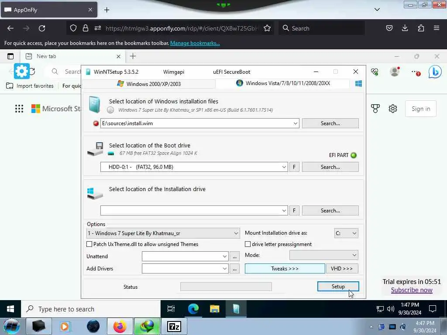Open Task View on the remote taskbar
The width and height of the screenshot is (447, 335).
[171, 309]
